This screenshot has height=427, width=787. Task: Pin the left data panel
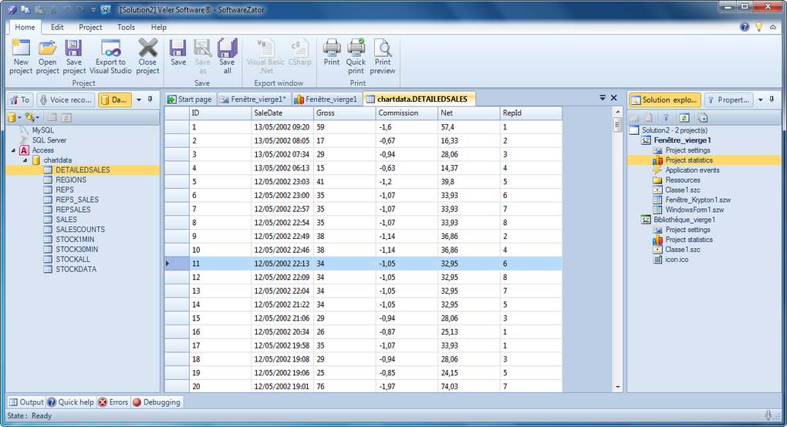tap(150, 99)
